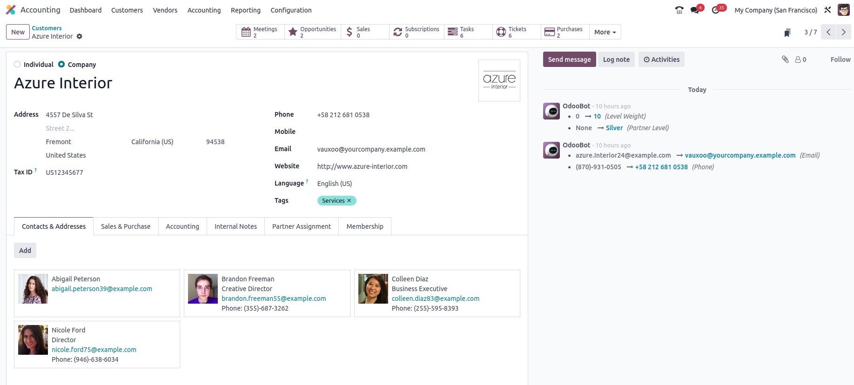Click the New button
Image resolution: width=854 pixels, height=385 pixels.
(18, 32)
